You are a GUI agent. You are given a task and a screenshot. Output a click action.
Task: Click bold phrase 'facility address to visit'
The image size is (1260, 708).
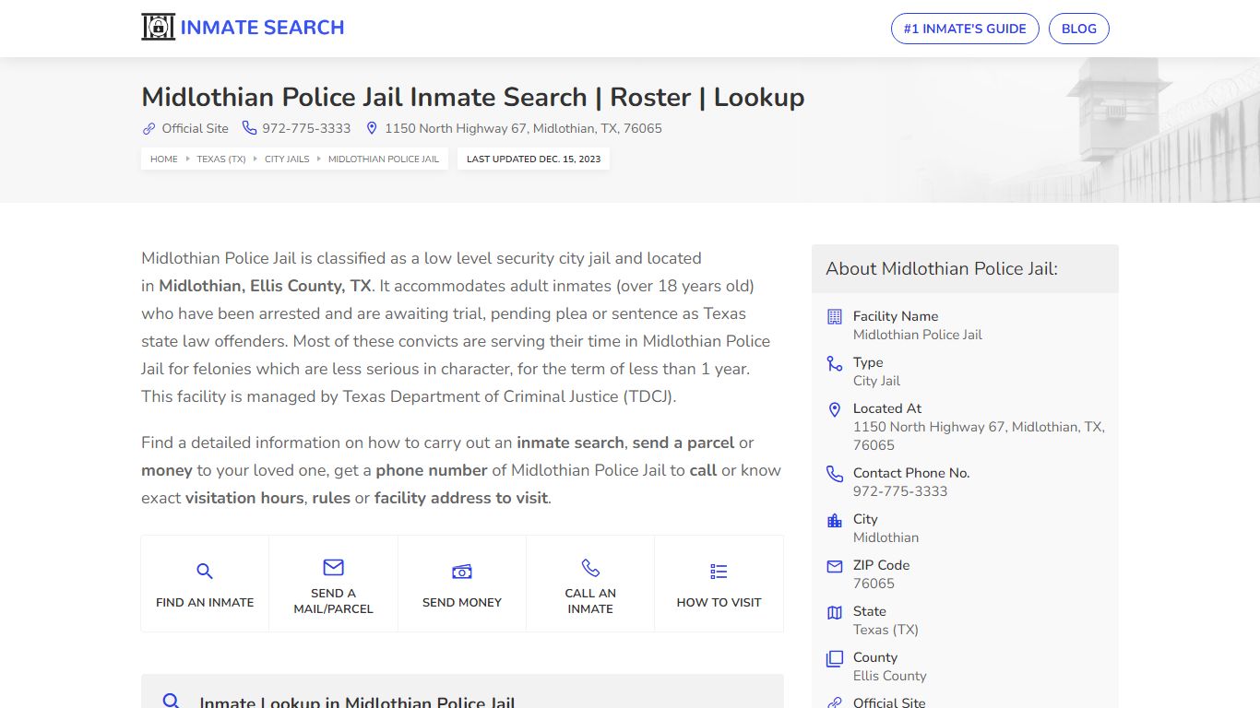pyautogui.click(x=461, y=498)
